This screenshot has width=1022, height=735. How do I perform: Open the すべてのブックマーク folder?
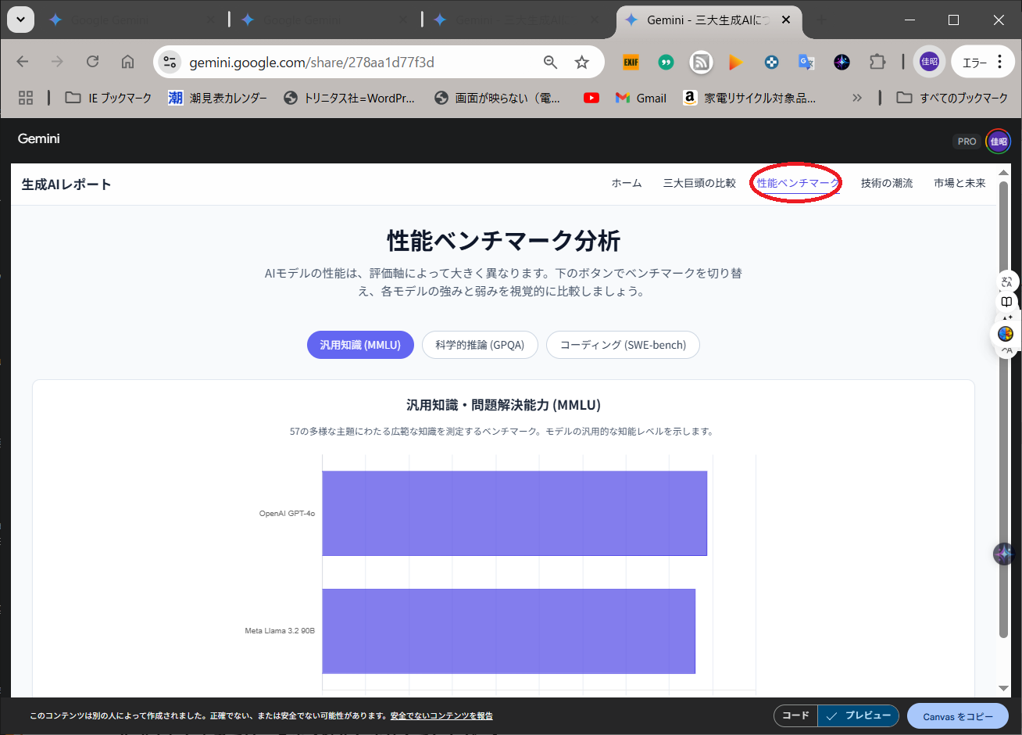[x=952, y=98]
